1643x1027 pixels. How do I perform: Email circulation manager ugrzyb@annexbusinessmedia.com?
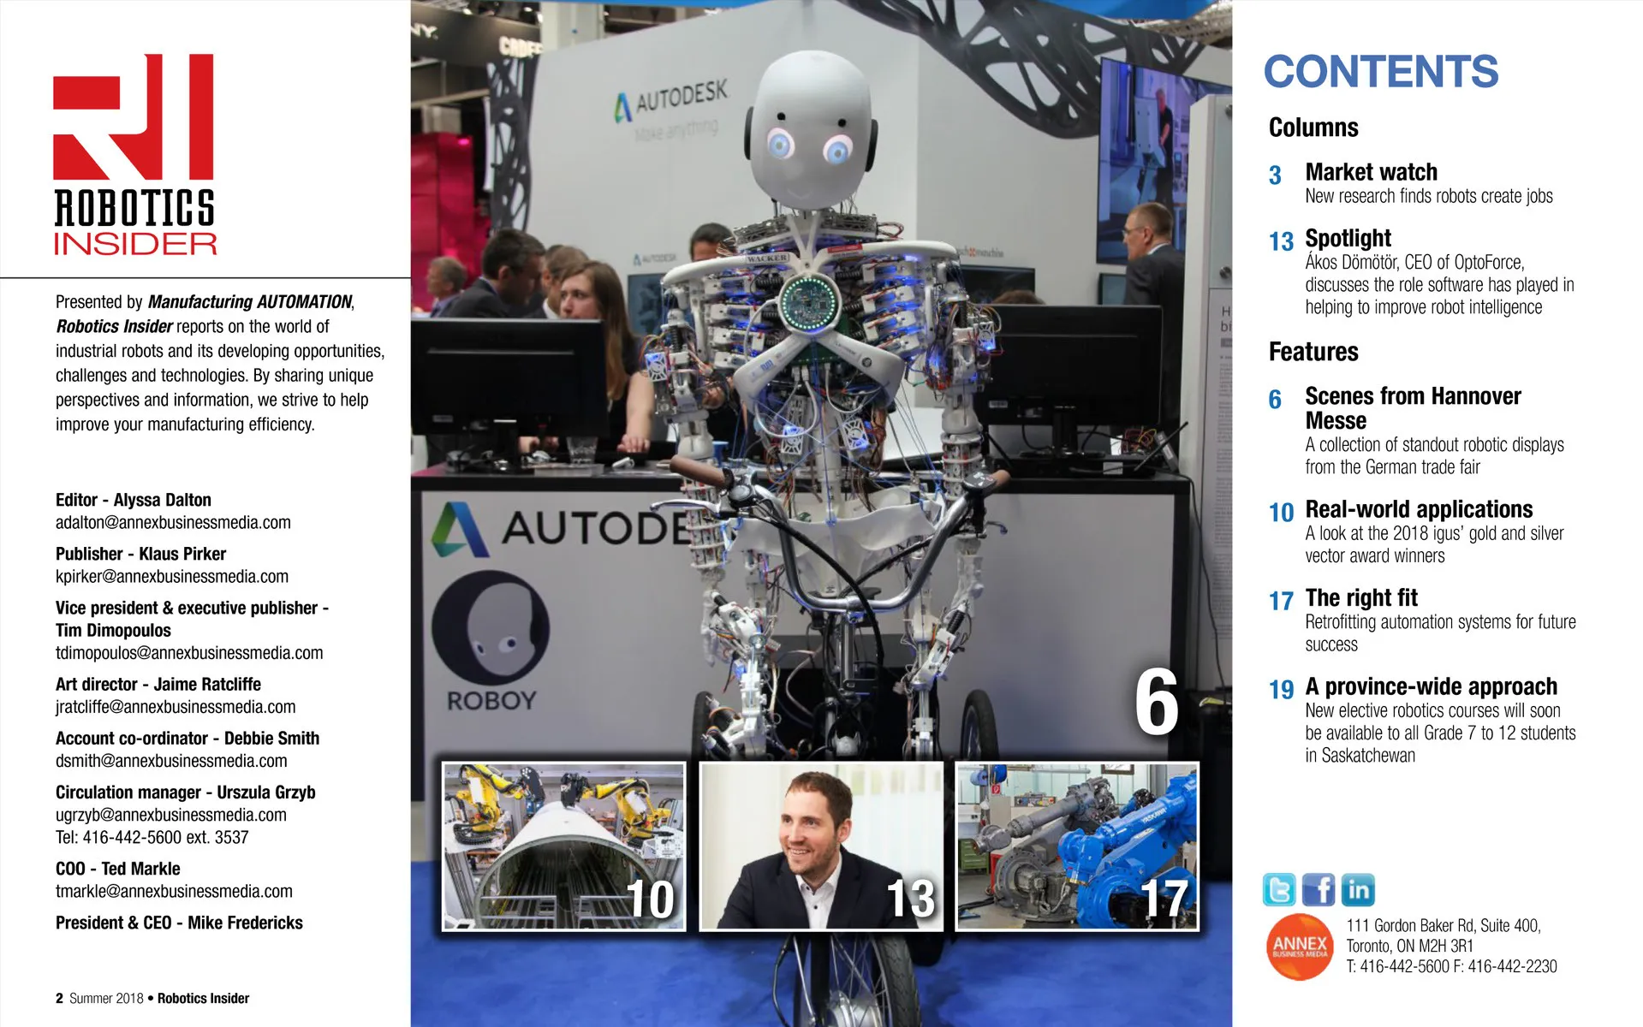(171, 815)
